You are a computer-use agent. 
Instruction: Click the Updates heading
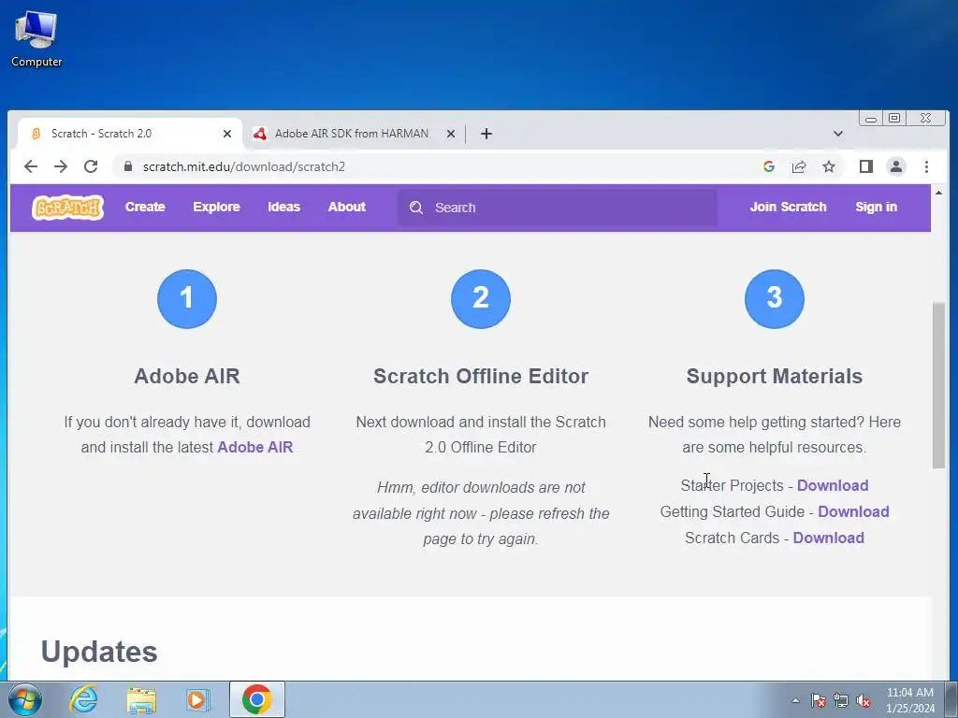click(99, 652)
